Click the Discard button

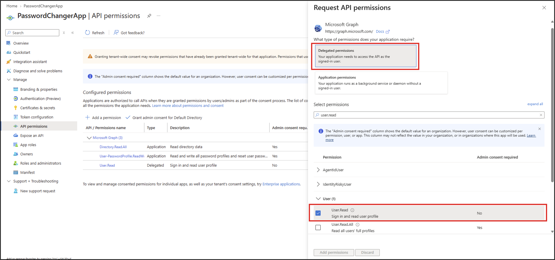click(368, 252)
